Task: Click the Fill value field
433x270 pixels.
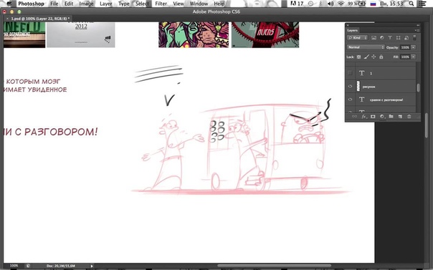Action: coord(405,57)
